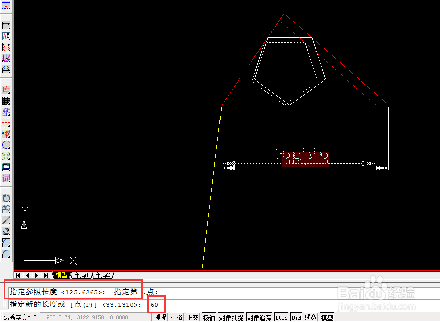Click the two green curved arrows icon
Screen dimensions: 440x322
click(6, 155)
